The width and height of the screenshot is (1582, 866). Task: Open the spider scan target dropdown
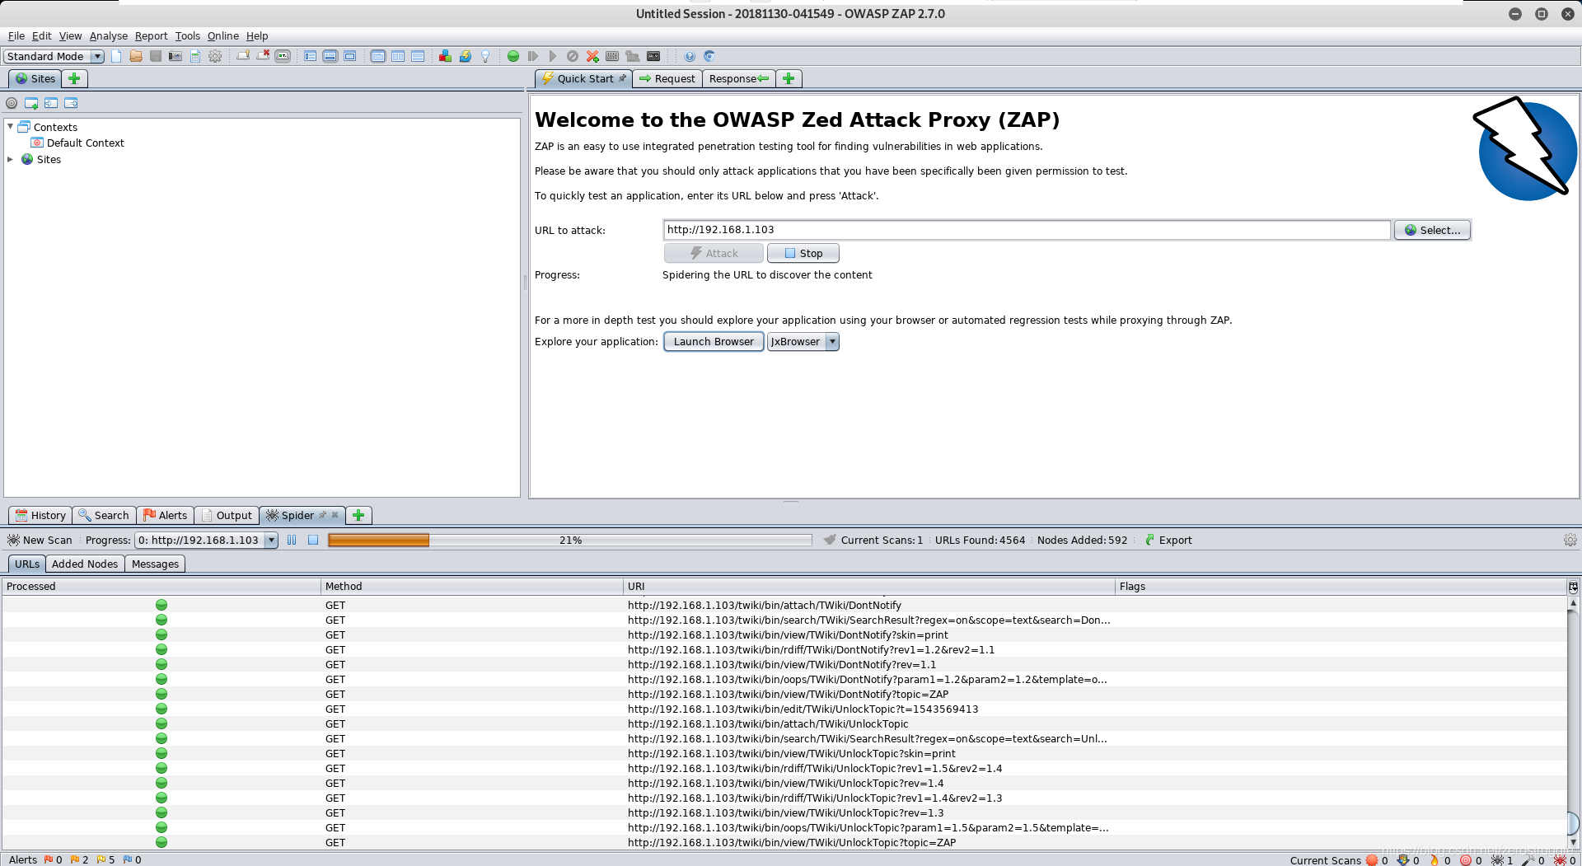[x=270, y=540]
